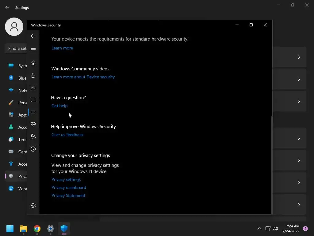Open network status tray icon
Viewport: 314px width, 236px height.
pyautogui.click(x=268, y=229)
